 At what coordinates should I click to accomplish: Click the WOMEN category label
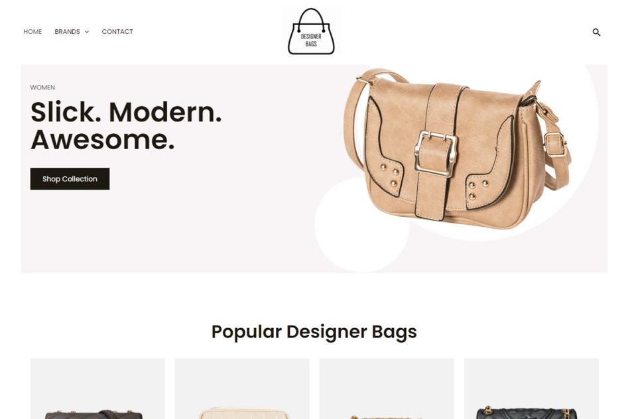42,88
